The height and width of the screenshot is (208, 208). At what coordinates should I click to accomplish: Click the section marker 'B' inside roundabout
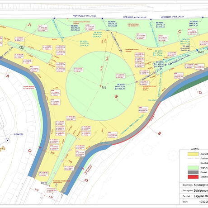click(116, 96)
